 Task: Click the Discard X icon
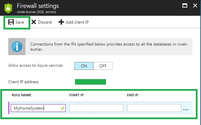34,22
